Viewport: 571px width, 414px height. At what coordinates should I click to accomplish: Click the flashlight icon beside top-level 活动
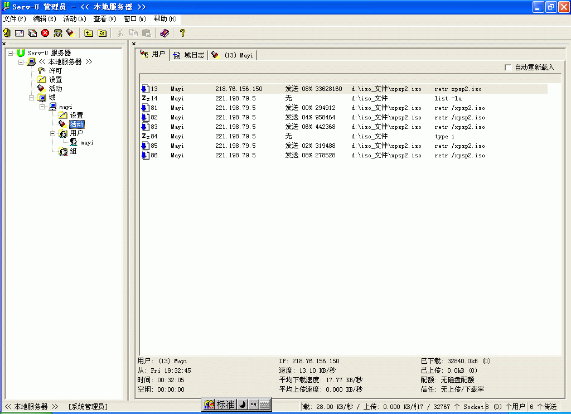pos(41,88)
